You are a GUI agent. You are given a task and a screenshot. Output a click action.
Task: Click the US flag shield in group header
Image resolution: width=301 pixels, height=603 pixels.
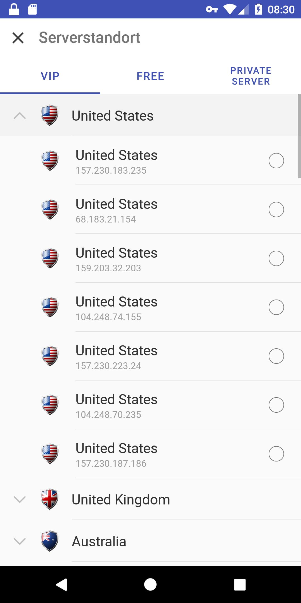[50, 115]
